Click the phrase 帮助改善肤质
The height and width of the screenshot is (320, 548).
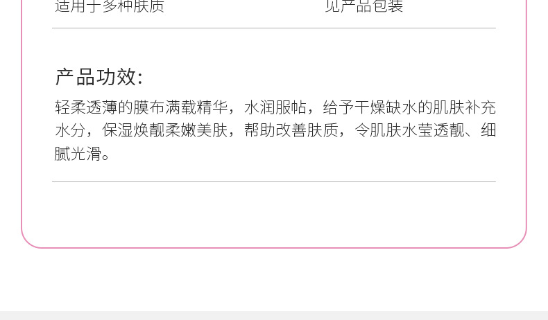coord(291,130)
